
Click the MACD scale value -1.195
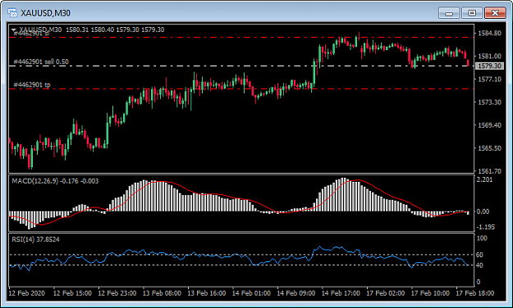486,227
